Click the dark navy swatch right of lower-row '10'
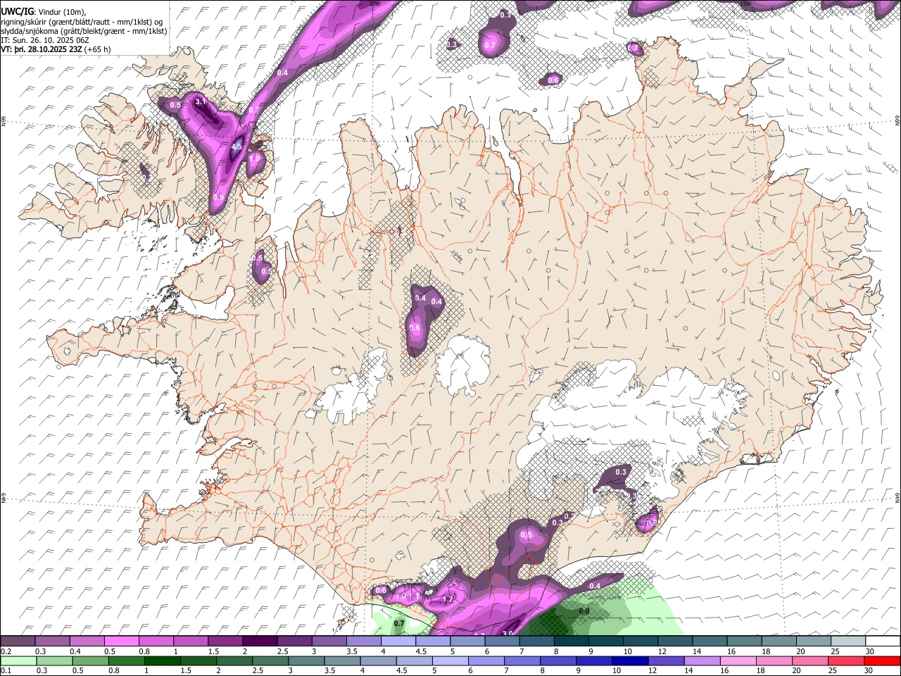 click(x=631, y=661)
